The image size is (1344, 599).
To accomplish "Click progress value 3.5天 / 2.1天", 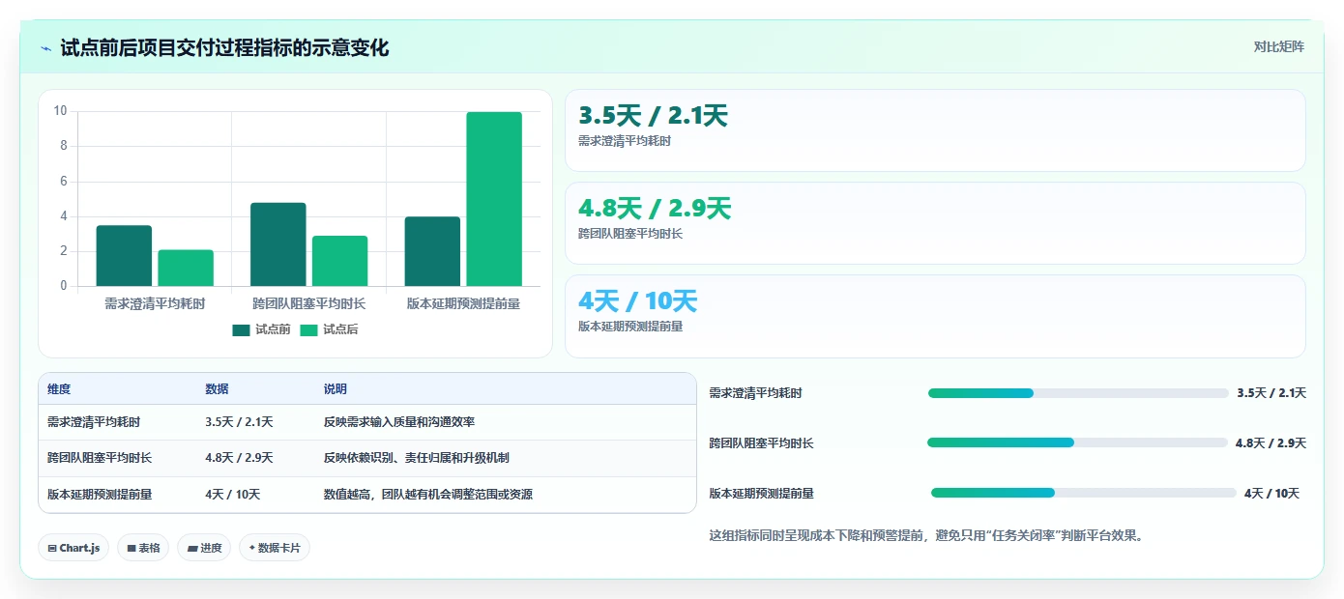I will coord(1271,393).
